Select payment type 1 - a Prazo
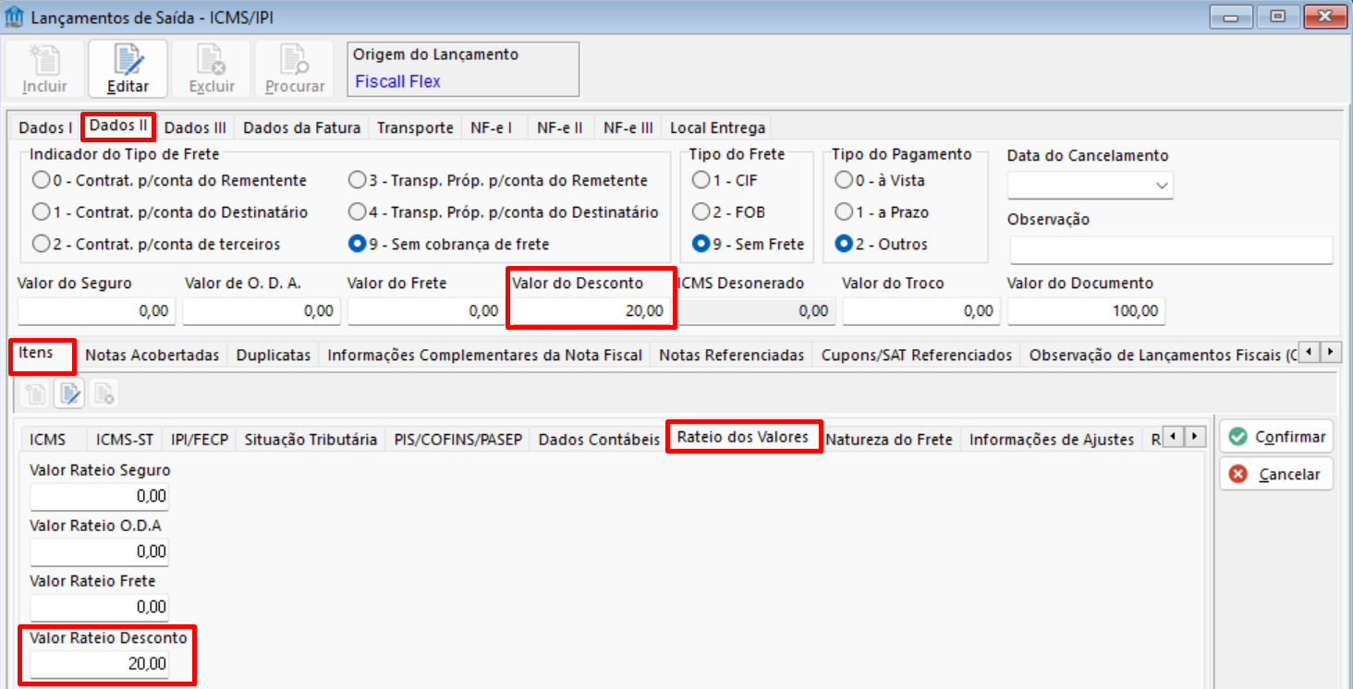1353x689 pixels. tap(882, 212)
